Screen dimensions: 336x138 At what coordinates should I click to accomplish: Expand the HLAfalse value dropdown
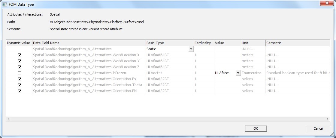pos(238,73)
